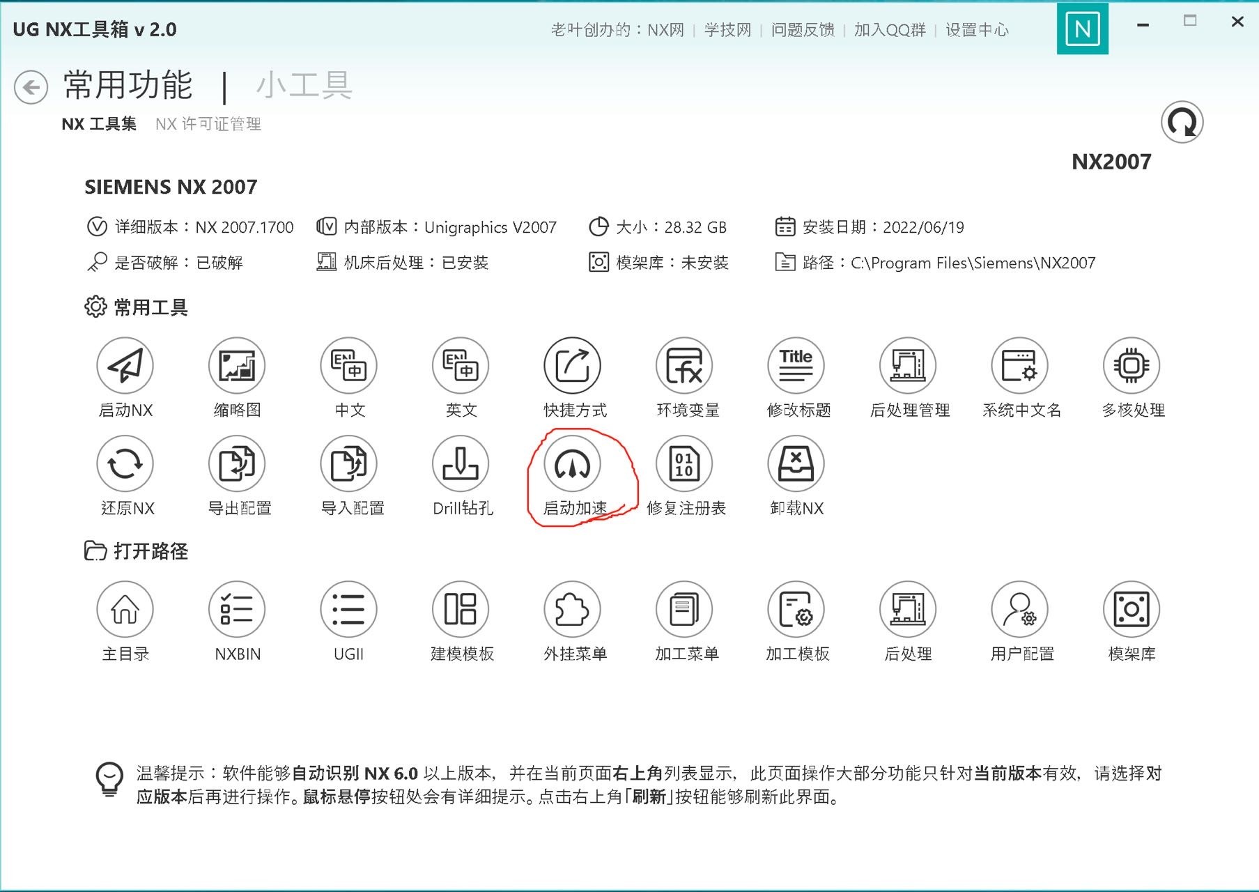Switch NX language with 中文 icon

(348, 366)
